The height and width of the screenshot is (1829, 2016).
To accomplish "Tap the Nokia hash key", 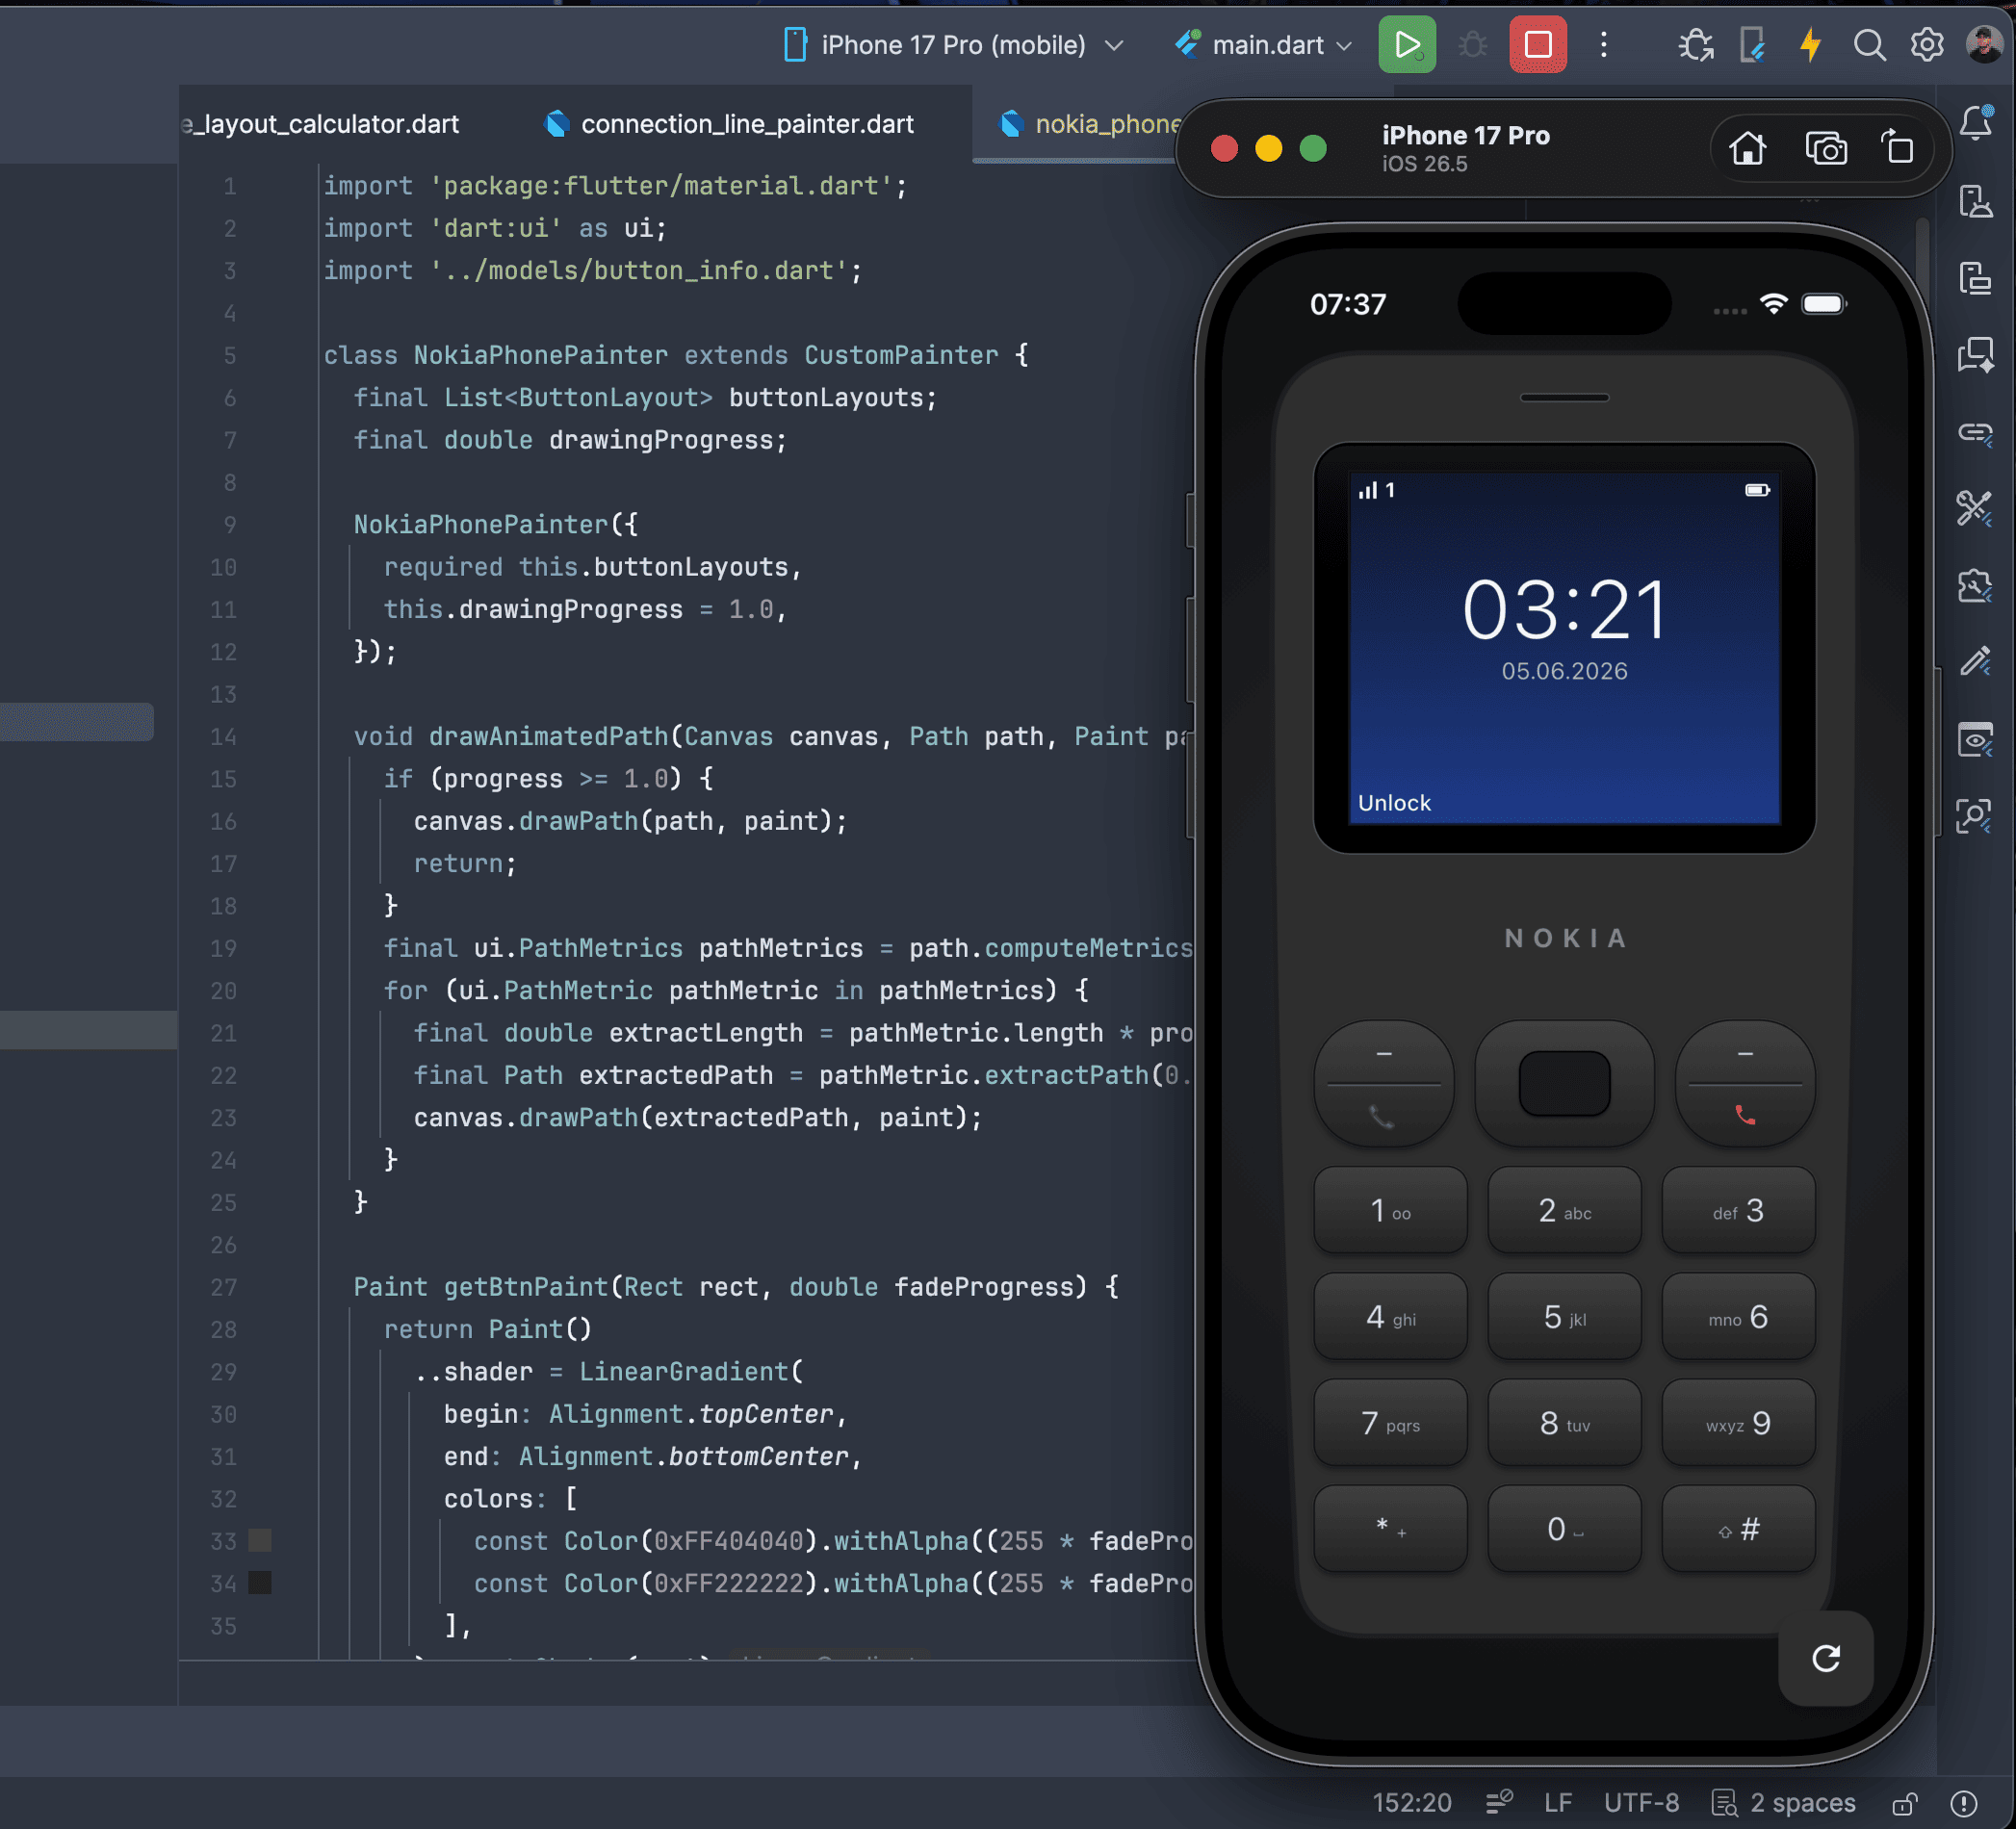I will click(1738, 1528).
